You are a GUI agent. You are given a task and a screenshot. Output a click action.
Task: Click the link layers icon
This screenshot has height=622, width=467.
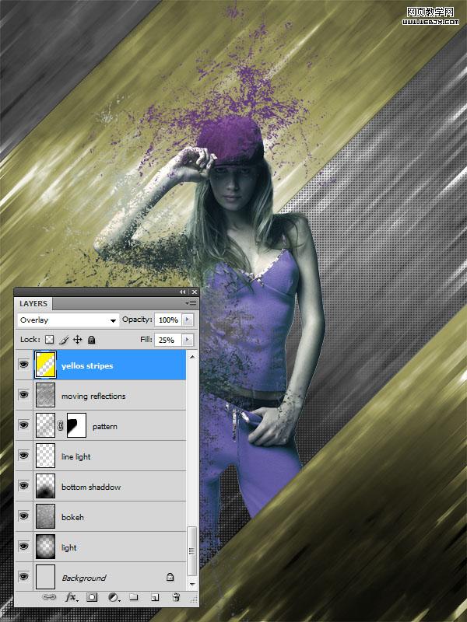click(x=49, y=597)
